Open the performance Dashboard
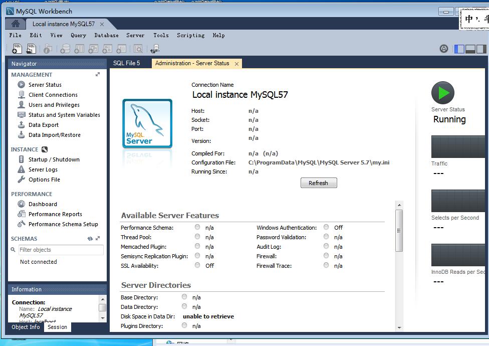The height and width of the screenshot is (346, 489). (43, 204)
